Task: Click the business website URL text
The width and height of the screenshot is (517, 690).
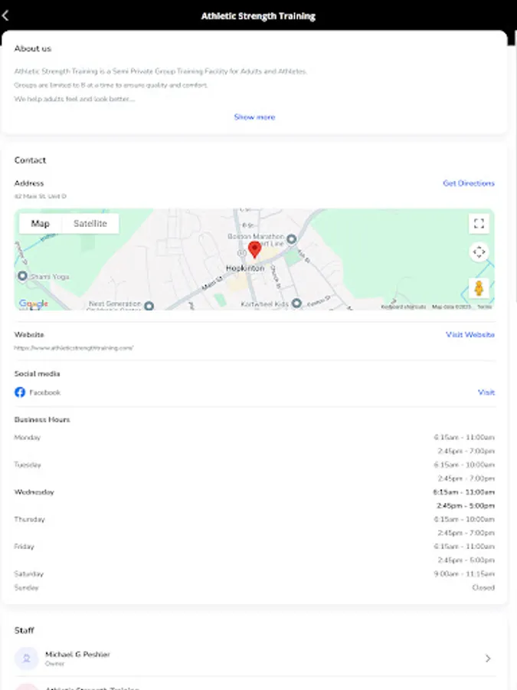Action: [x=74, y=347]
